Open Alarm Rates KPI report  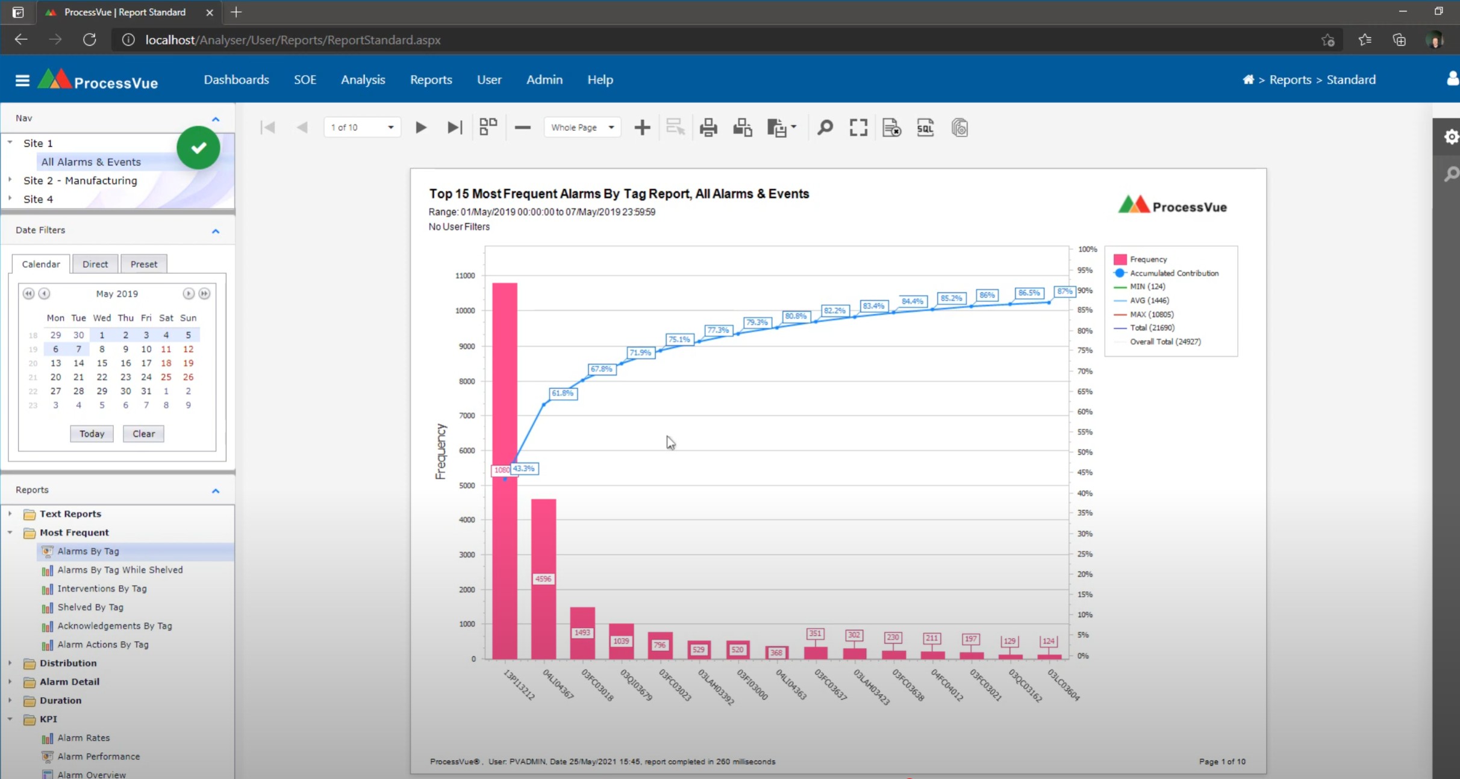point(84,737)
